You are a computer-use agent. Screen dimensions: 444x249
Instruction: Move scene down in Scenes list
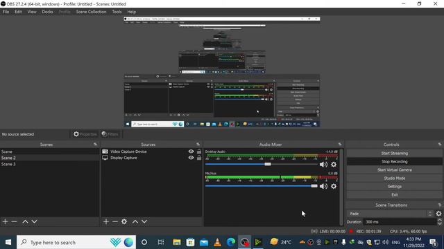[34, 221]
